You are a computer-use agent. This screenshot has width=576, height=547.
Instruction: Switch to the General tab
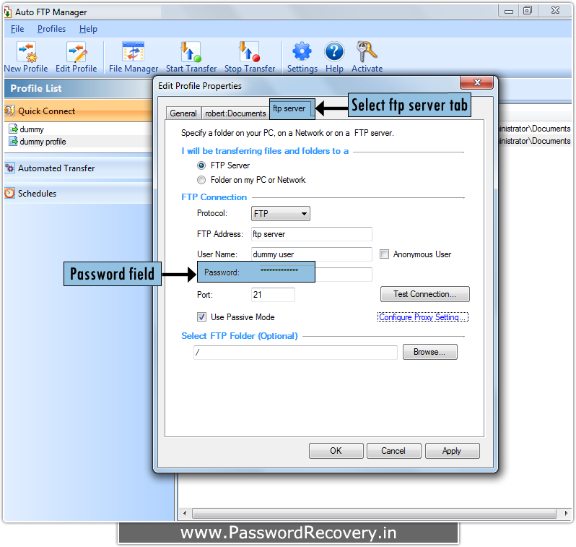point(183,113)
